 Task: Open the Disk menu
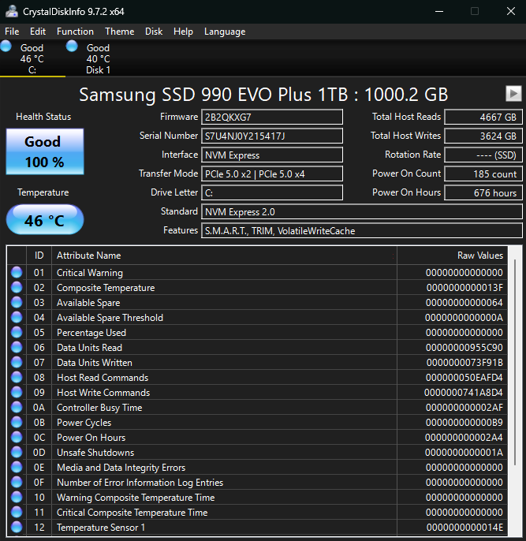coord(154,32)
